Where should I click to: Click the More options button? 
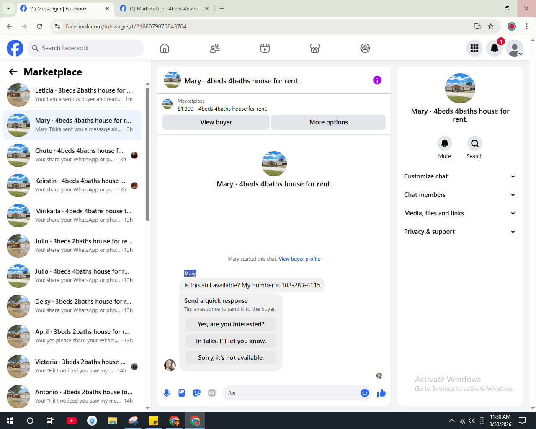pos(329,122)
